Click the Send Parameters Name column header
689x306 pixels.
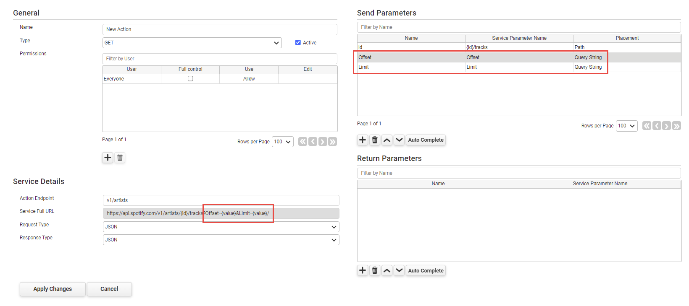click(411, 38)
